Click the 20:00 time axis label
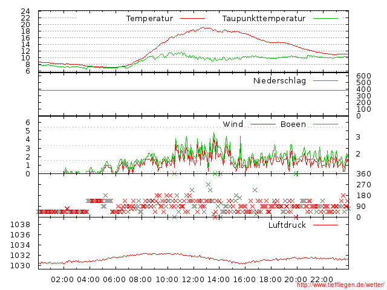The image size is (387, 290). (296, 280)
